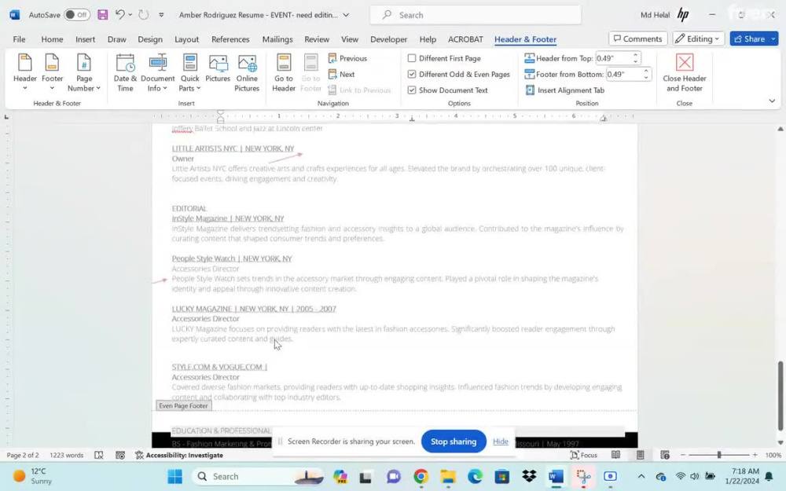
Task: Hide the screen sharing banner
Action: pyautogui.click(x=500, y=442)
